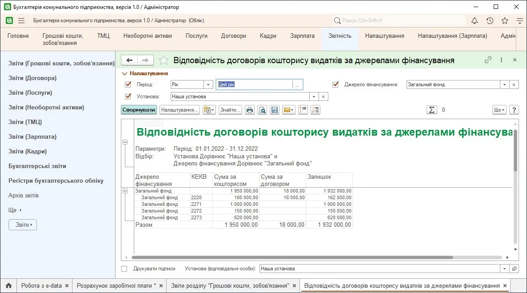527x293 pixels.
Task: Expand Джерело фінансування dropdown list
Action: pos(504,85)
